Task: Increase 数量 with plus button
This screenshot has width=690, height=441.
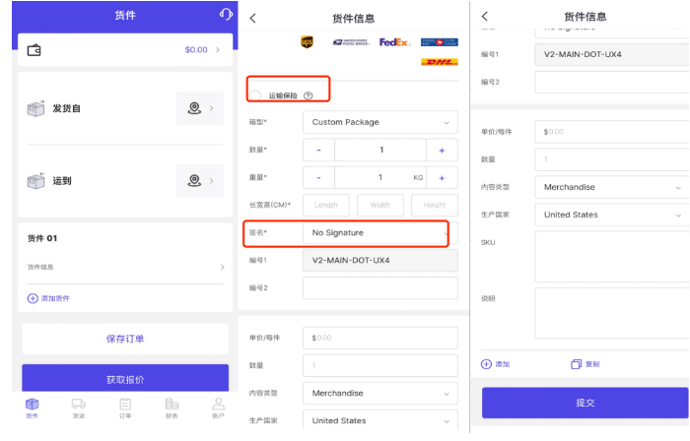Action: click(442, 151)
